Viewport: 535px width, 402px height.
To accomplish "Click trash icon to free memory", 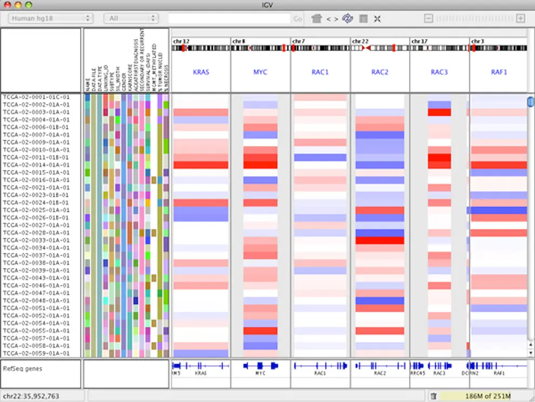I will (433, 396).
